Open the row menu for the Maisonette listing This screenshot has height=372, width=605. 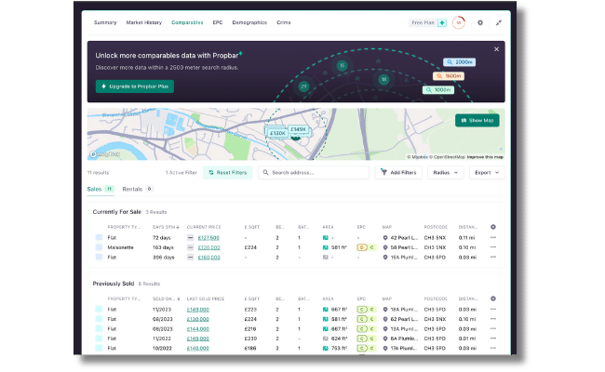[x=493, y=247]
